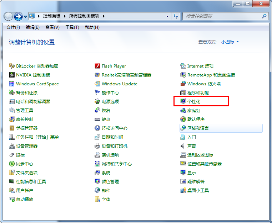Expand the arrow before 控制面板 breadcrumb
272x223 pixels.
point(39,16)
